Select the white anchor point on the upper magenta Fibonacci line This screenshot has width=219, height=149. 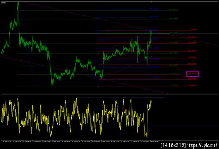(108, 30)
